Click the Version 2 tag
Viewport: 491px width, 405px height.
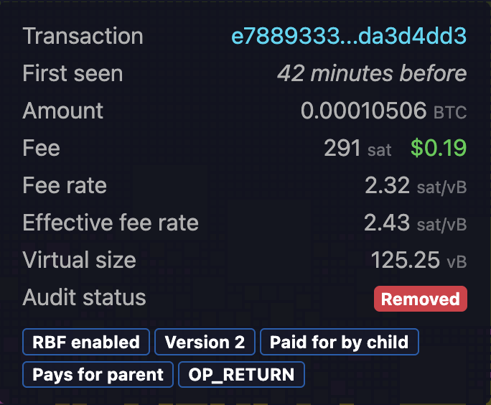pos(205,342)
